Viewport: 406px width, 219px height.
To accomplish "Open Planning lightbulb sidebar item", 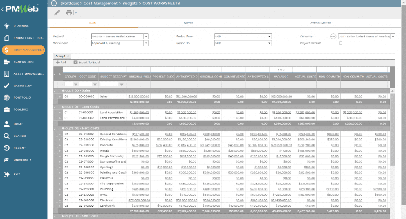I will [x=22, y=26].
